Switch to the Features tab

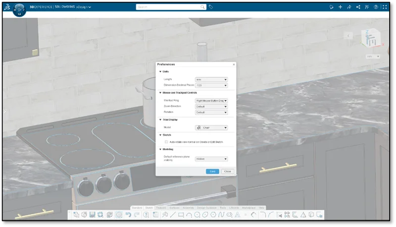coord(161,207)
